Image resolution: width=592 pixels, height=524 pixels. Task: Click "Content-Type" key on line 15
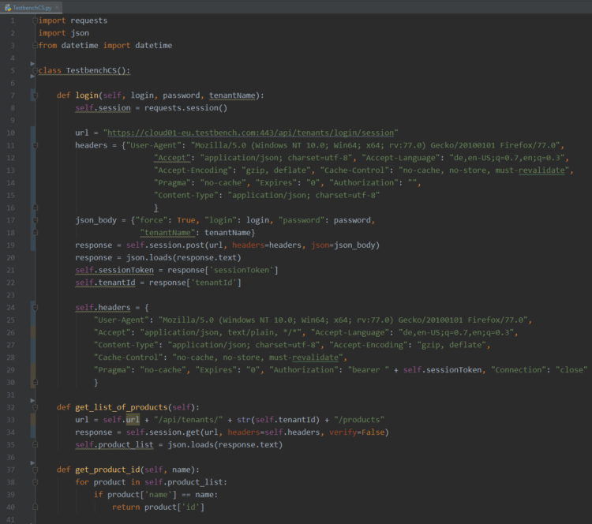(186, 195)
